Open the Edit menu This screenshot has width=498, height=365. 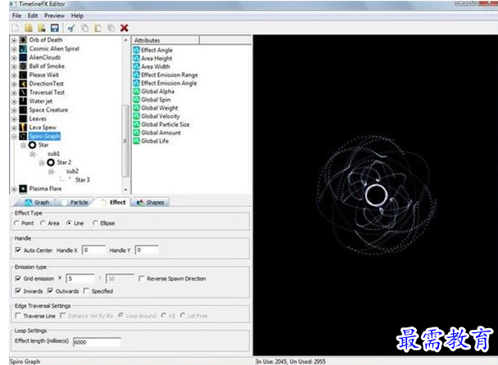(x=33, y=16)
